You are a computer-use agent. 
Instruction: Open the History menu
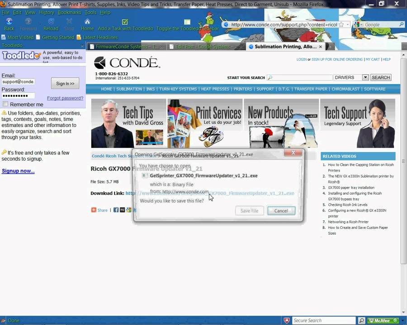click(x=47, y=13)
